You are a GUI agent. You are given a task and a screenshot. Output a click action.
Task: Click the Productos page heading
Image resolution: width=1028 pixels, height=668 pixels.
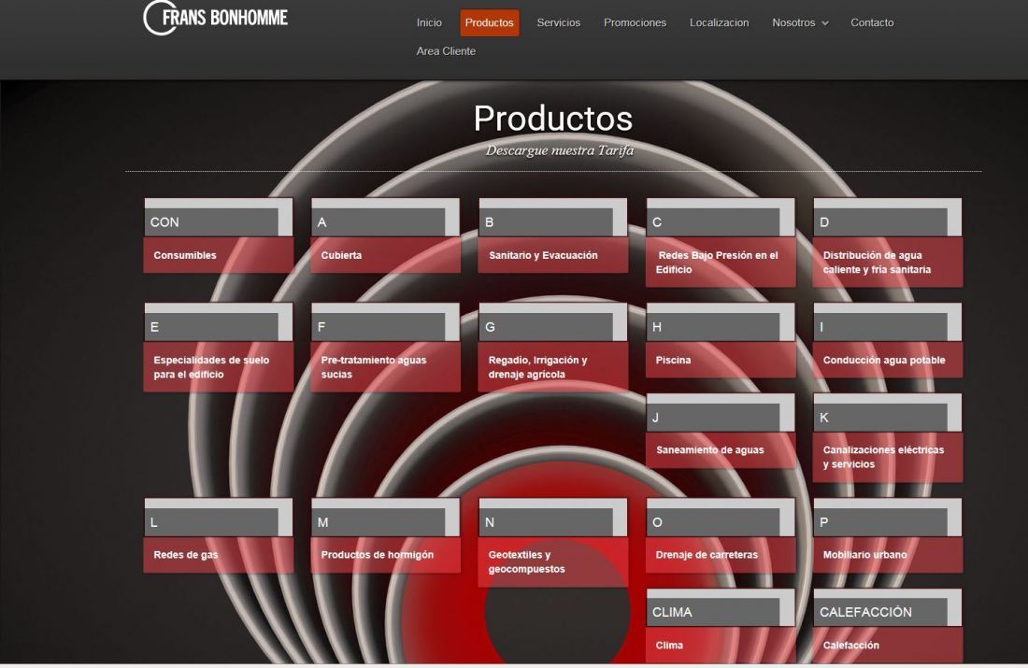coord(553,119)
